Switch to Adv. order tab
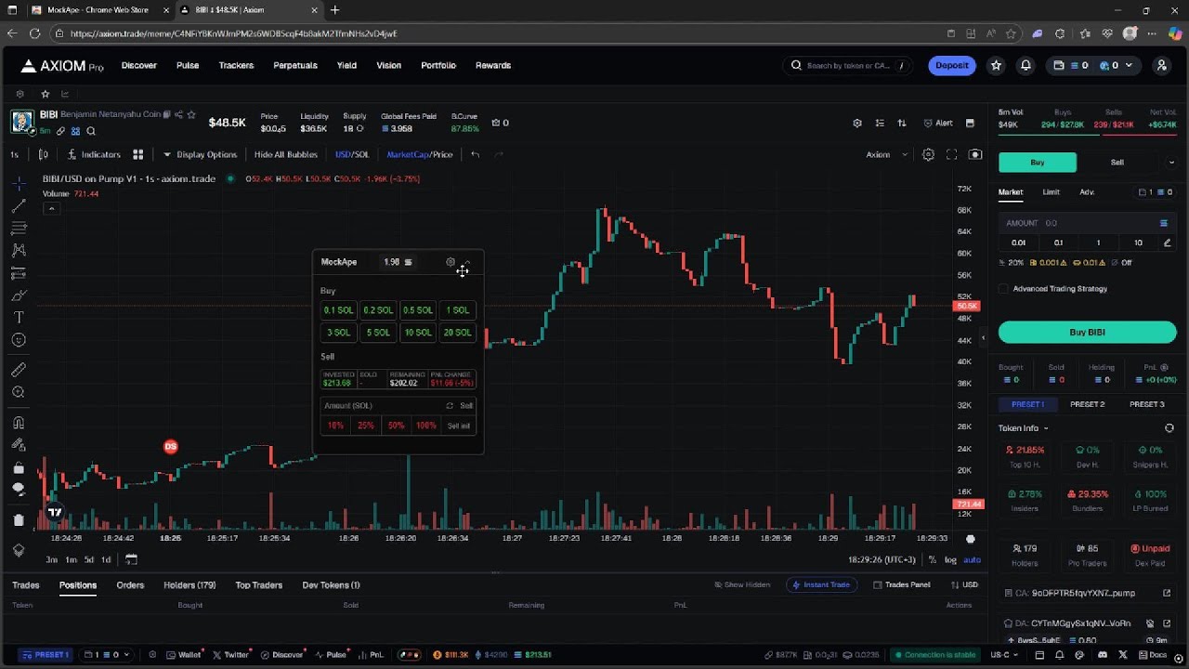 (1087, 192)
